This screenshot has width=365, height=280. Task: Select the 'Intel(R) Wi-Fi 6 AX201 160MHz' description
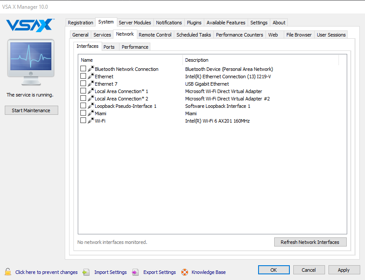coord(217,121)
